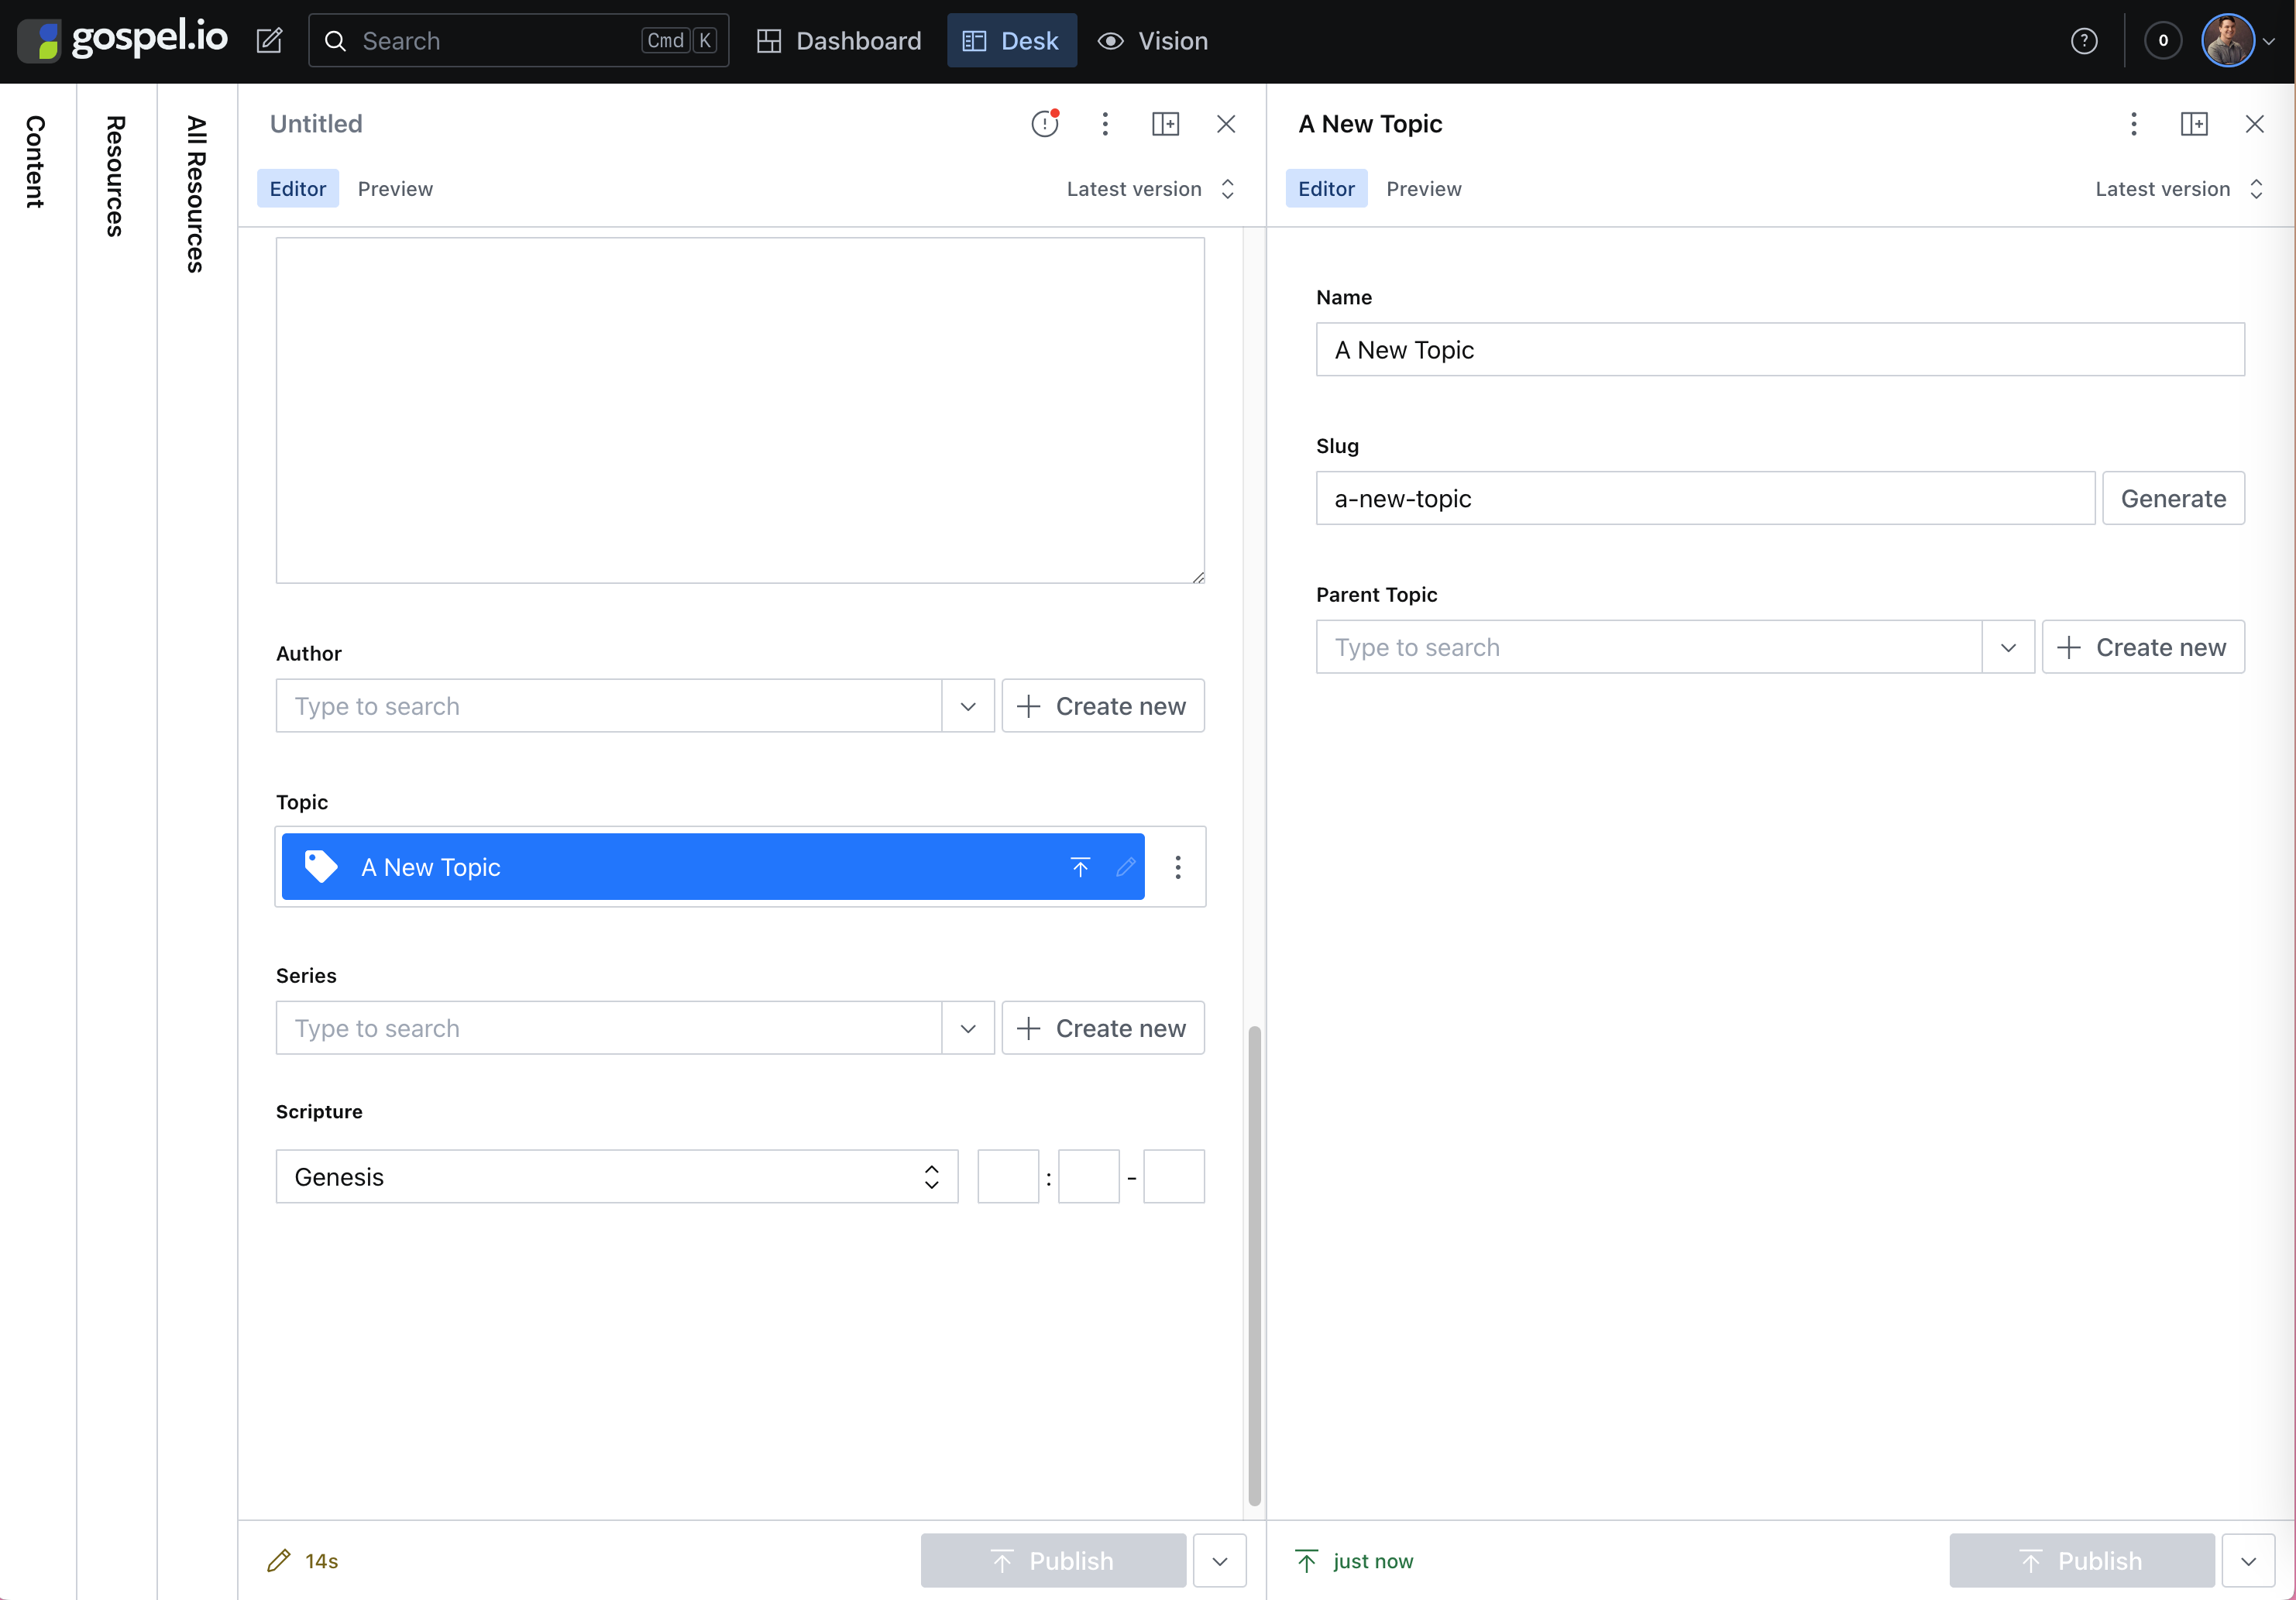This screenshot has width=2296, height=1600.
Task: Click the Slug field a-new-topic
Action: [1705, 498]
